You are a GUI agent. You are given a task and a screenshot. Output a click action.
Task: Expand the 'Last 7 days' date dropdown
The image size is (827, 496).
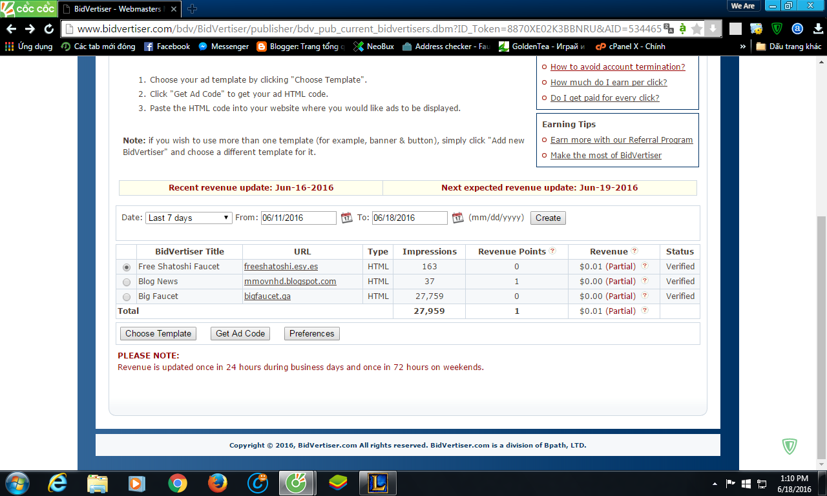point(189,218)
